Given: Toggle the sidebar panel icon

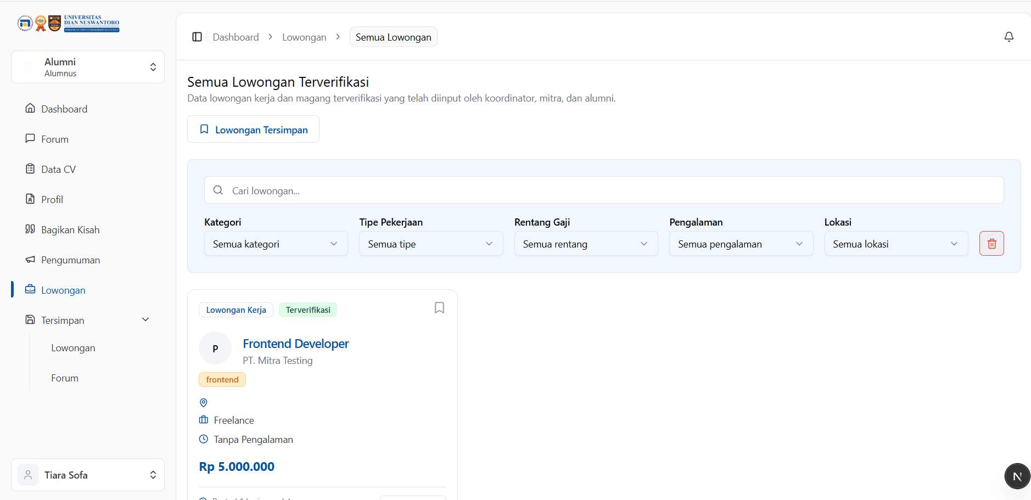Looking at the screenshot, I should click(197, 37).
